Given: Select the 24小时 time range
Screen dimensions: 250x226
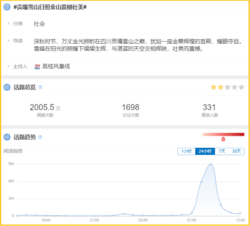Looking at the screenshot, I should pos(205,151).
